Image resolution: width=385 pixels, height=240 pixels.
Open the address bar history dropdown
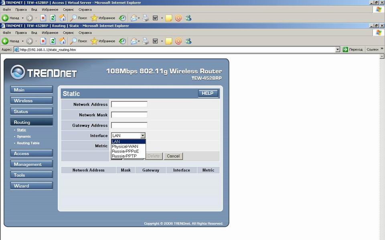338,50
